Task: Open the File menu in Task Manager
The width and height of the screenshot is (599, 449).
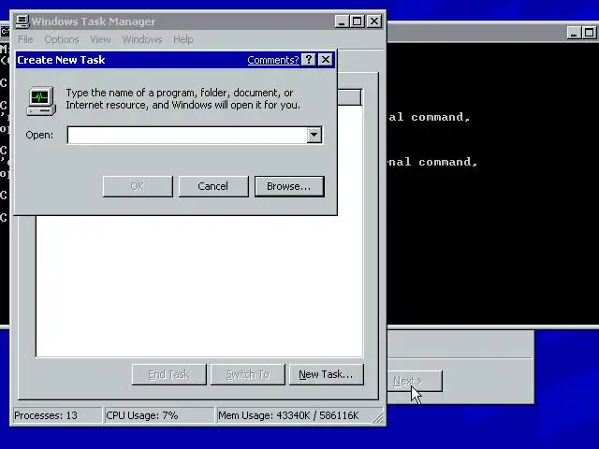Action: click(25, 39)
